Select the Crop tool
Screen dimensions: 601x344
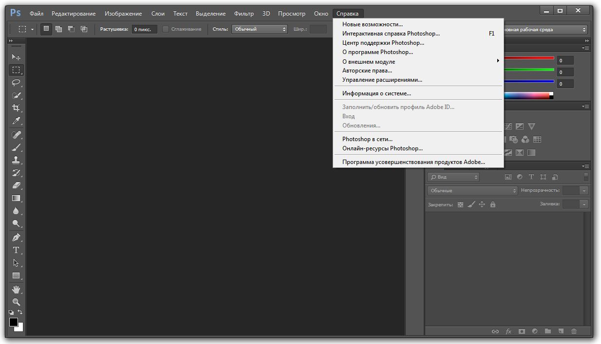(x=16, y=108)
